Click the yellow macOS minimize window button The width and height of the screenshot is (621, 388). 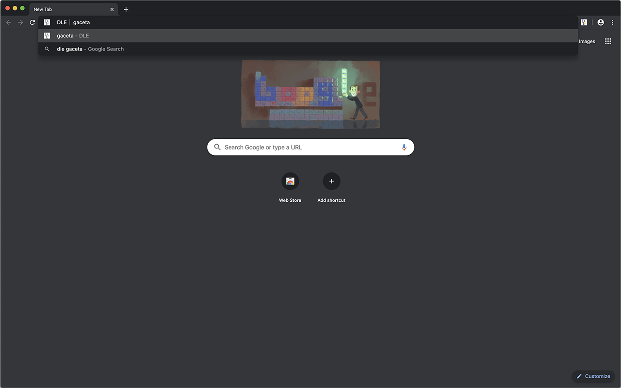tap(15, 8)
